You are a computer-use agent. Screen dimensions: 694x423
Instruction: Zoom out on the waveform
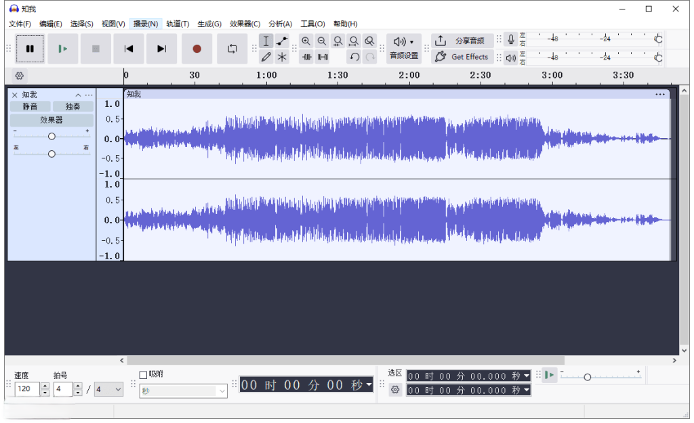tap(322, 41)
